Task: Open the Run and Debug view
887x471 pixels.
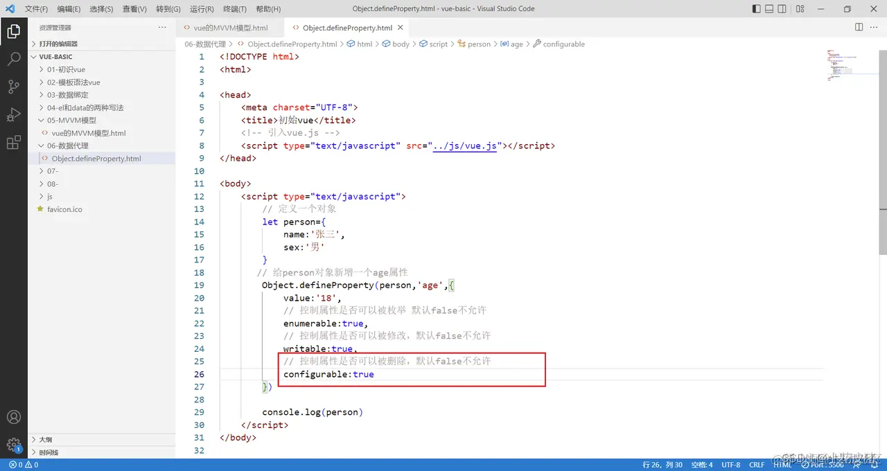Action: click(13, 114)
